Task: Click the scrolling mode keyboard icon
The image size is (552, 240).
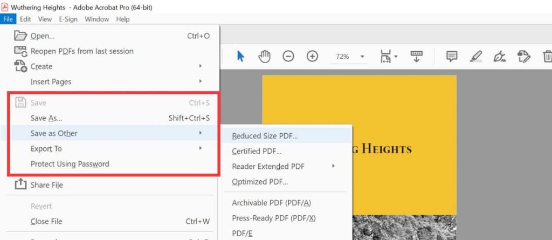Action: pos(417,57)
